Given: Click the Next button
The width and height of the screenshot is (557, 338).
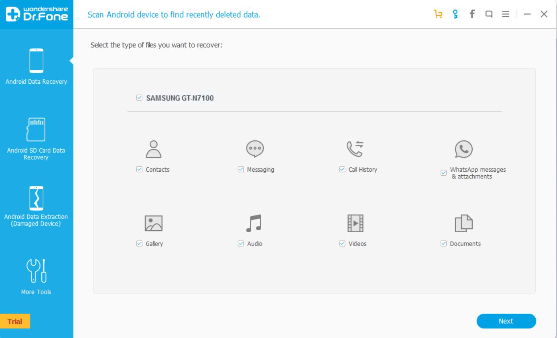Looking at the screenshot, I should point(506,321).
